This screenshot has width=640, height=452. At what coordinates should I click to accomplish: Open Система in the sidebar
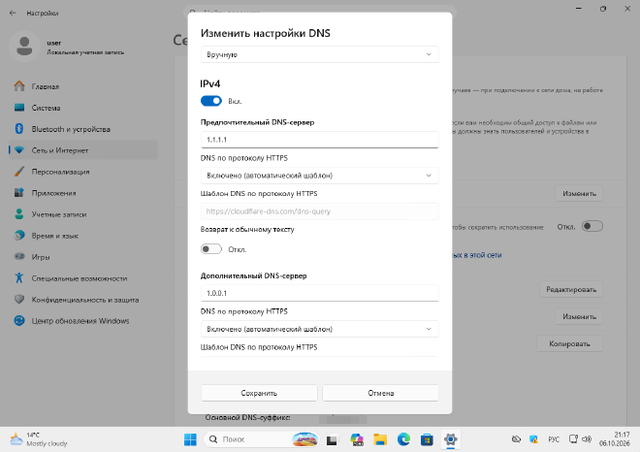tap(82, 108)
